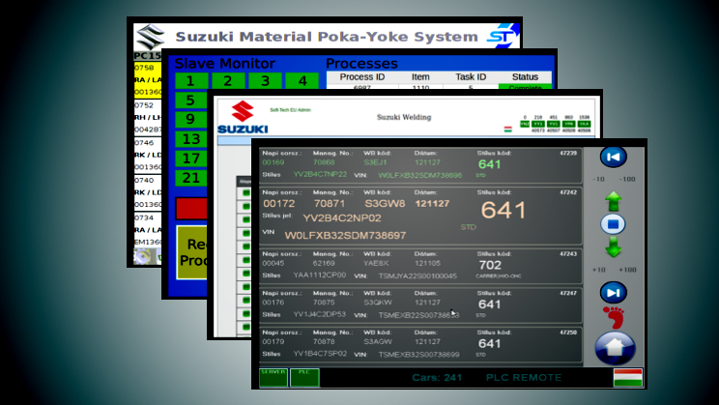Screen dimensions: 719x405
Task: Jump to first record with the skip-back button
Action: (x=613, y=157)
